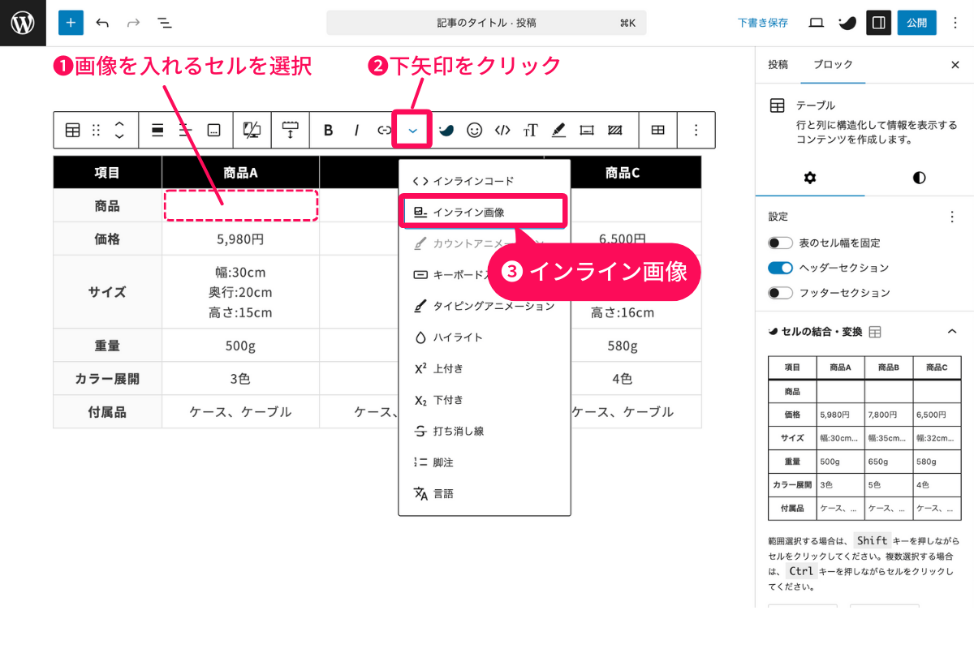Save draft via the 下書き保存 link

[x=763, y=23]
